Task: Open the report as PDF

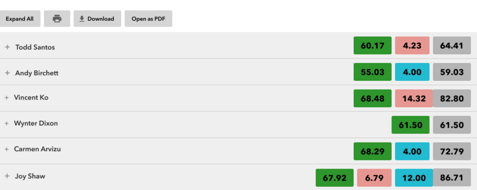Action: coord(148,19)
